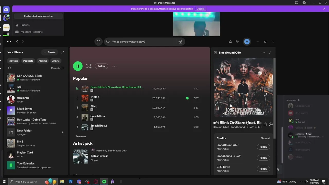Viewport: 329px width, 185px height.
Task: Follow CEO Trayle in Credits
Action: click(263, 169)
